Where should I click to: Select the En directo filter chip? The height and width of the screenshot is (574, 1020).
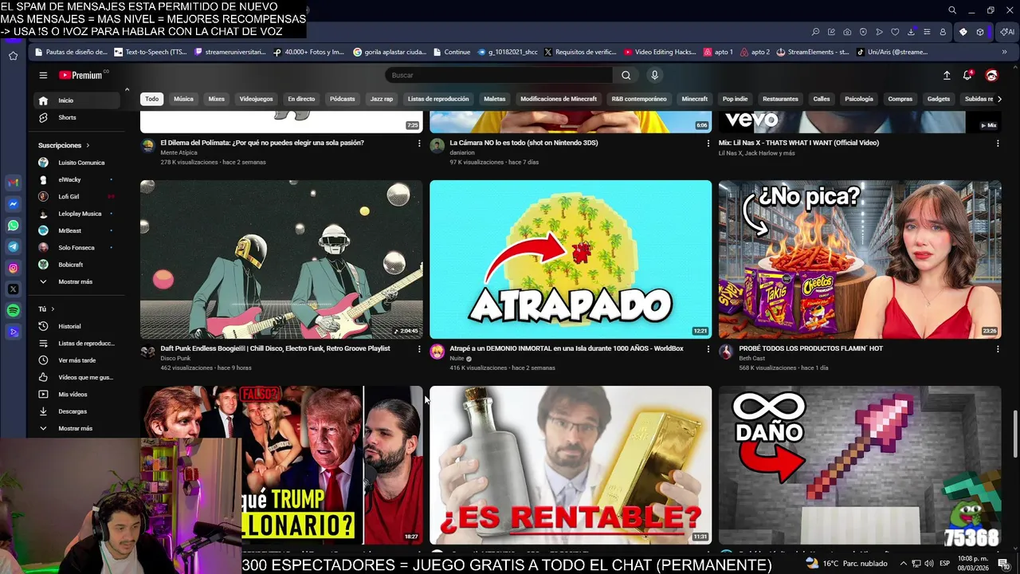301,99
